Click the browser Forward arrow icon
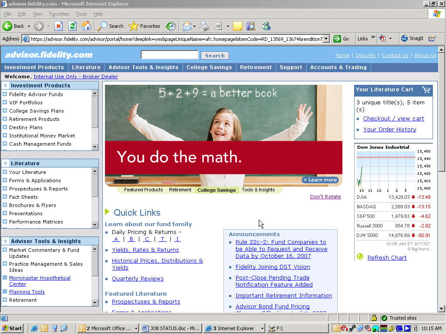 (39, 26)
